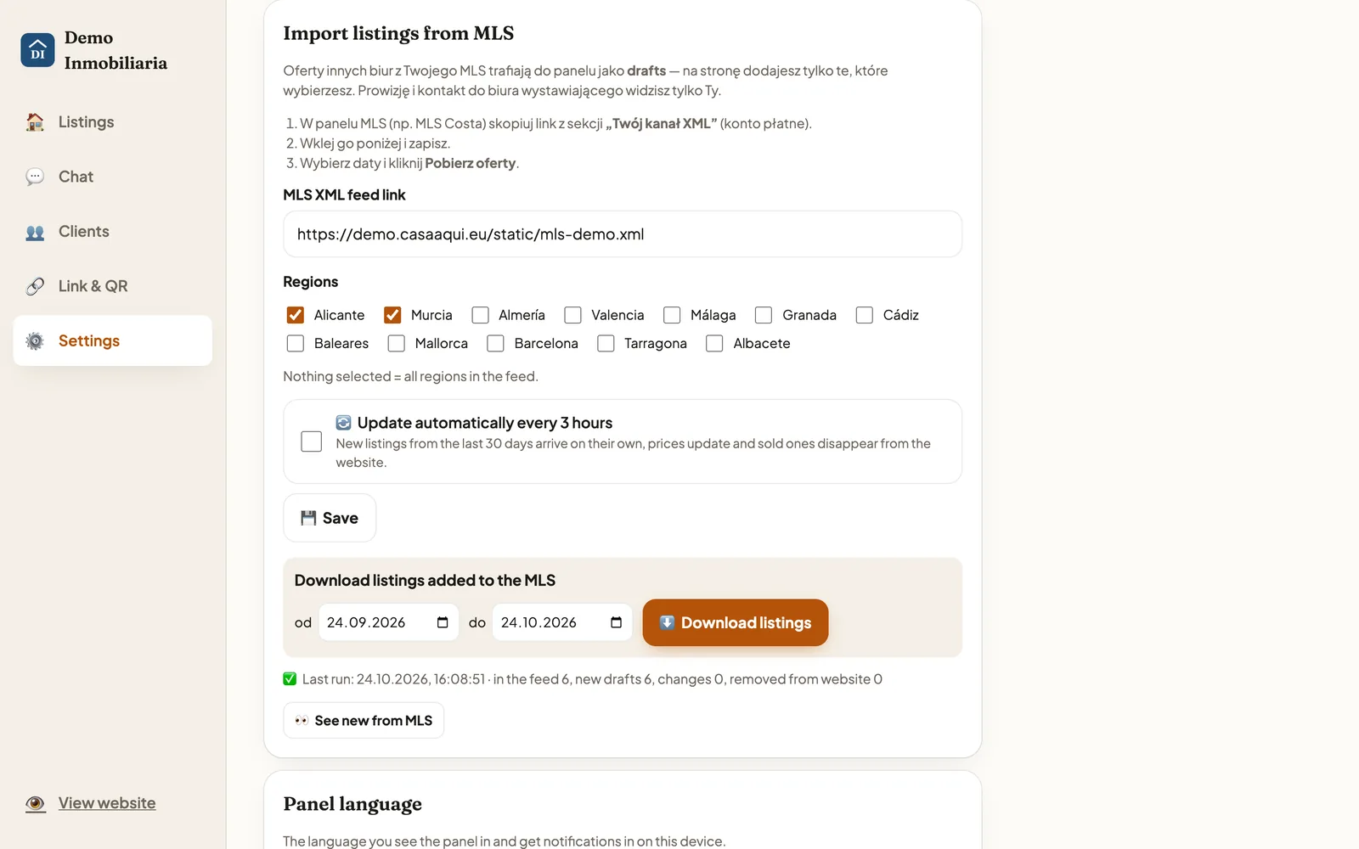The image size is (1359, 849).
Task: Open Listings via the house icon
Action: click(x=35, y=122)
